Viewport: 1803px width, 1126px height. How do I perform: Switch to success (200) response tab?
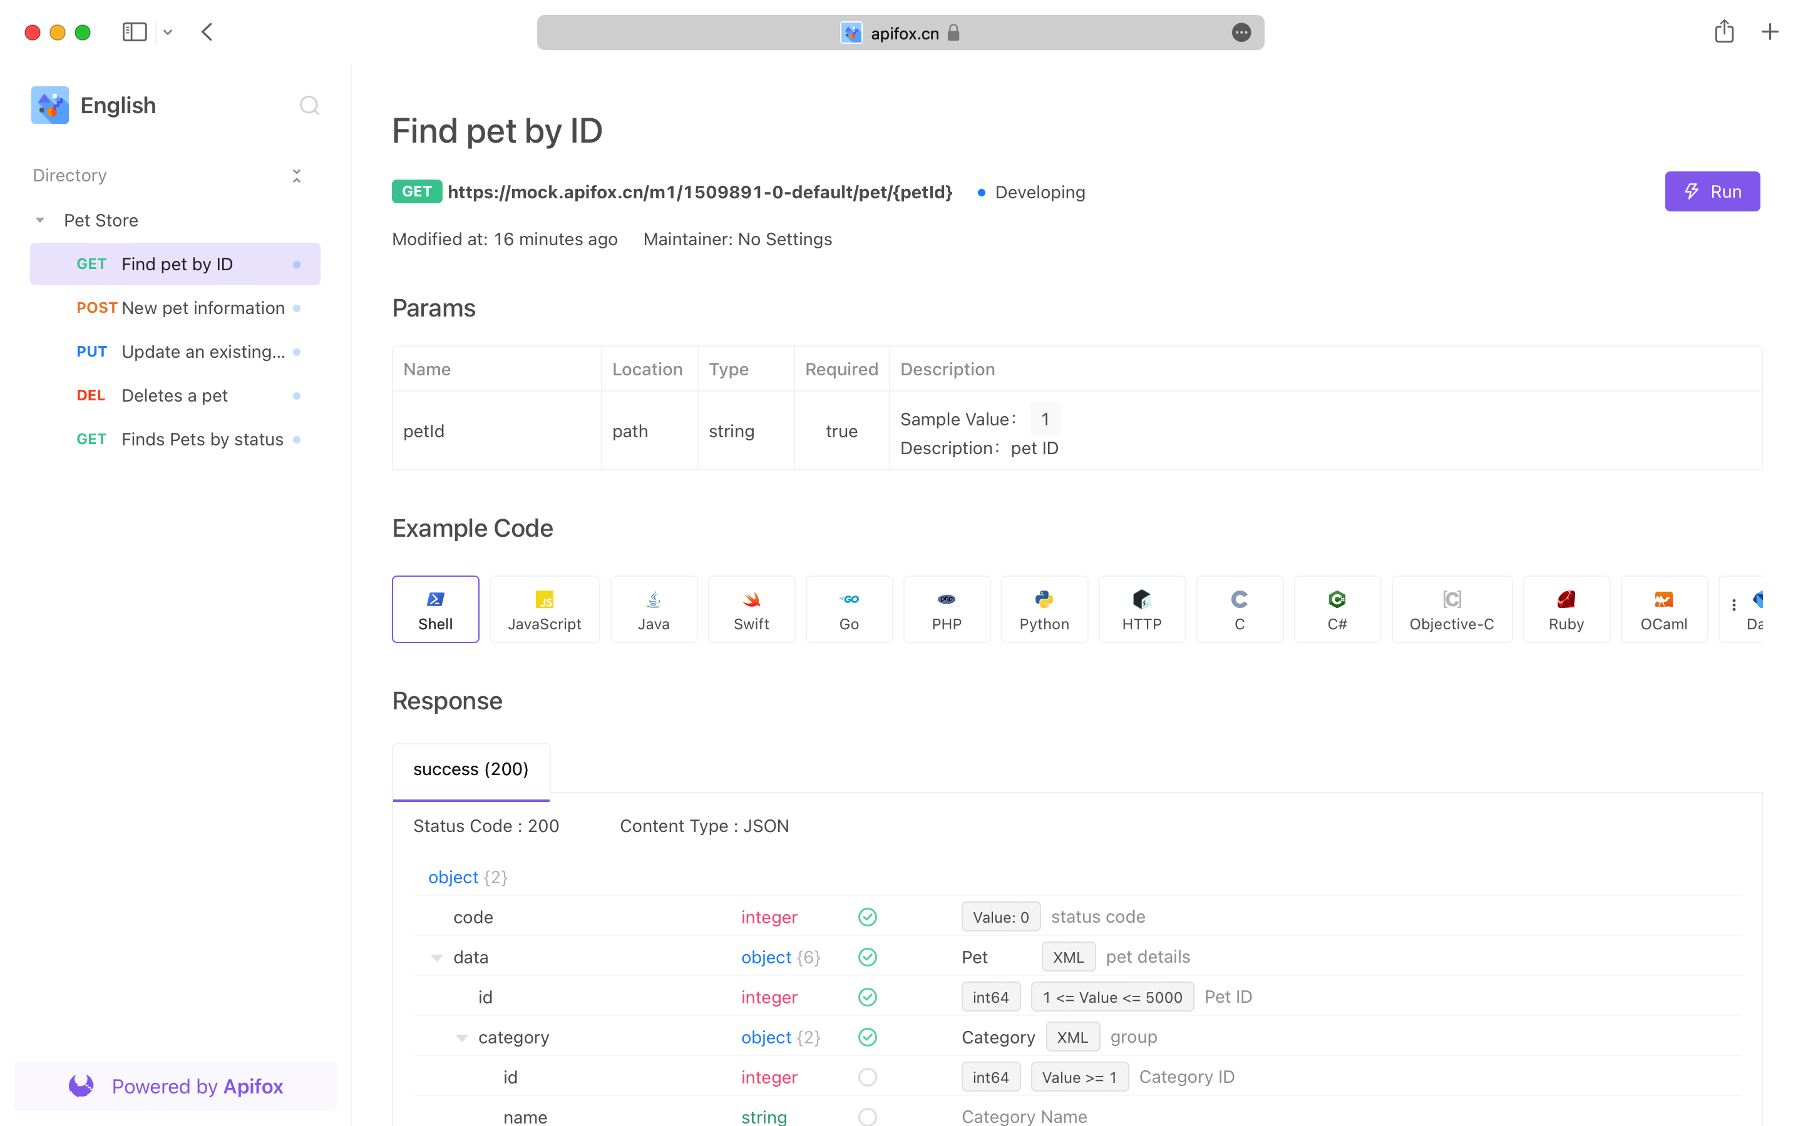coord(470,768)
